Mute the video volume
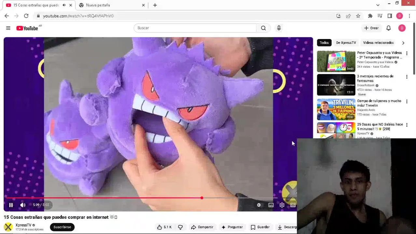416x234 pixels. (23, 205)
